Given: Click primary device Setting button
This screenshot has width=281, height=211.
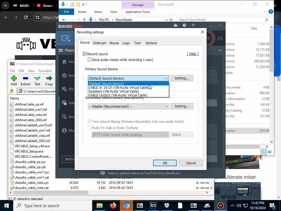Looking at the screenshot, I should (182, 78).
